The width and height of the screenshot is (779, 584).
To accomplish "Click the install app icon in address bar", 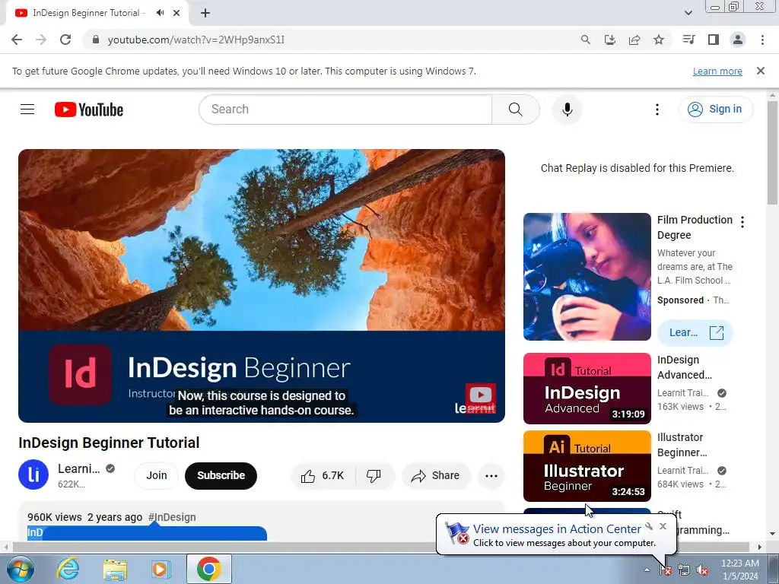I will (x=610, y=40).
